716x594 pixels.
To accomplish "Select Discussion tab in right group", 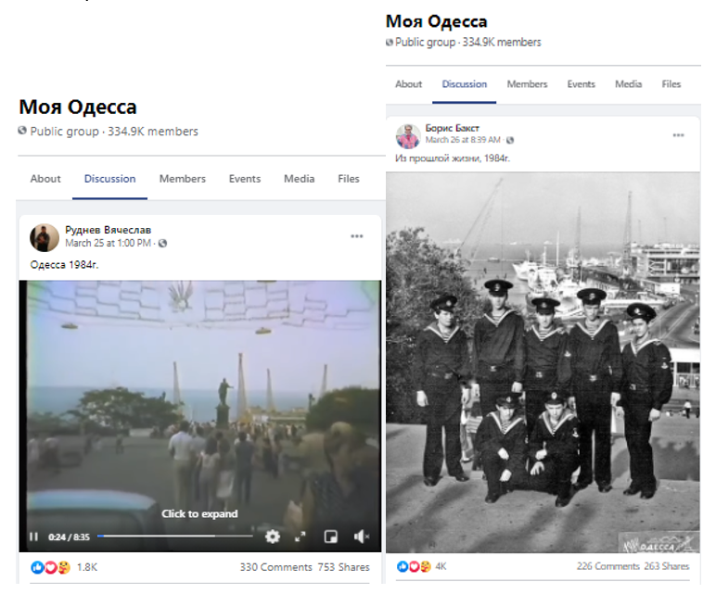I will (465, 84).
